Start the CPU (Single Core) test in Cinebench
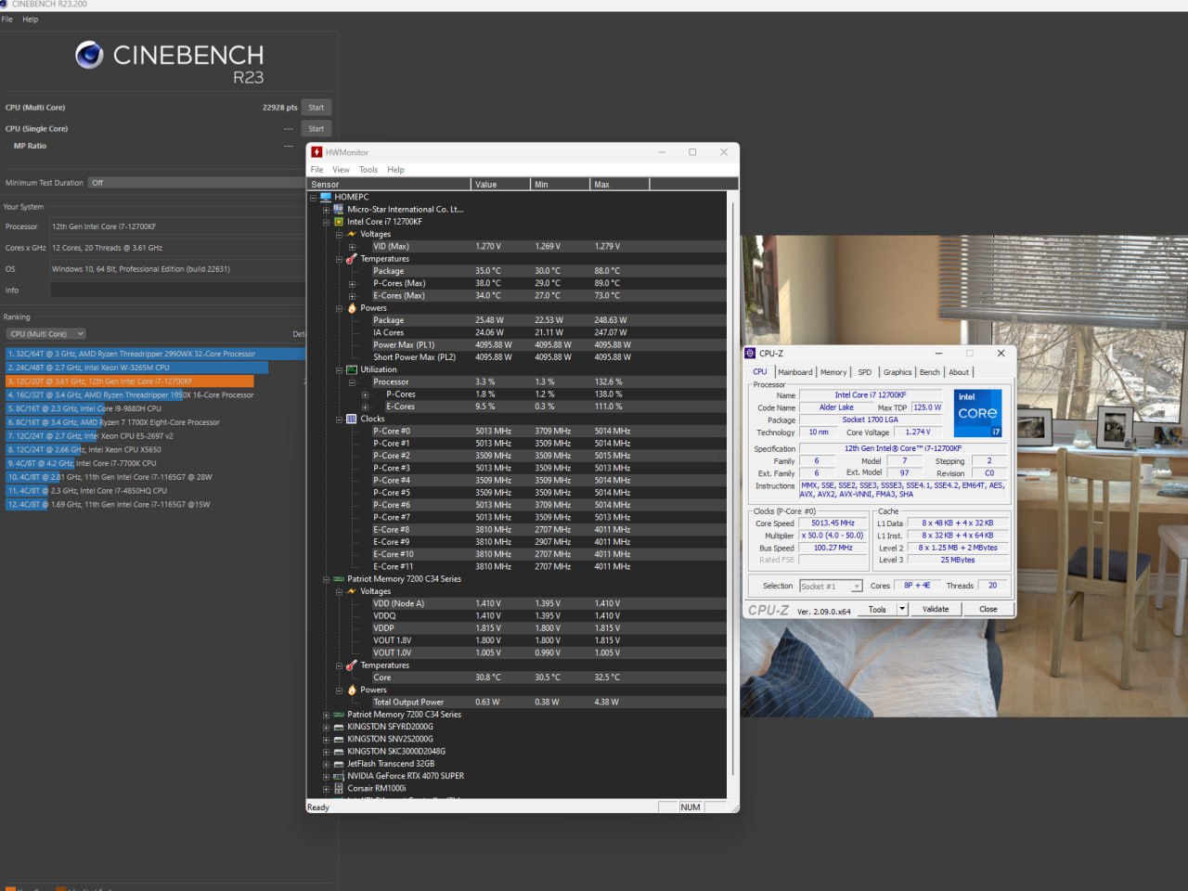 pyautogui.click(x=316, y=129)
